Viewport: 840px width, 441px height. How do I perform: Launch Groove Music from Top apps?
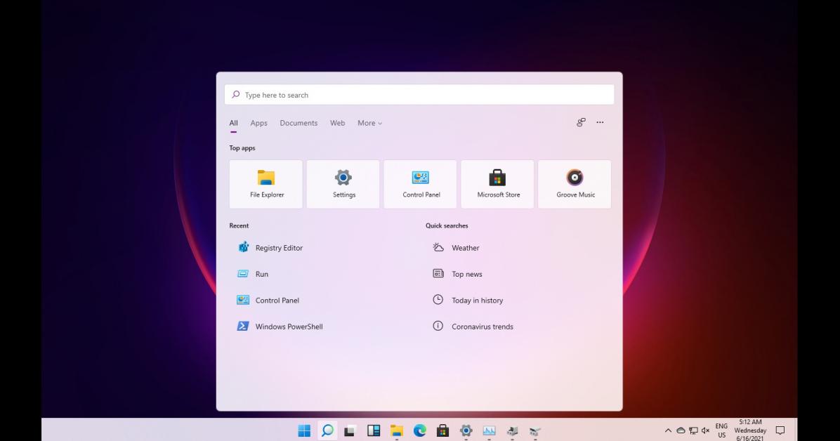(x=575, y=184)
